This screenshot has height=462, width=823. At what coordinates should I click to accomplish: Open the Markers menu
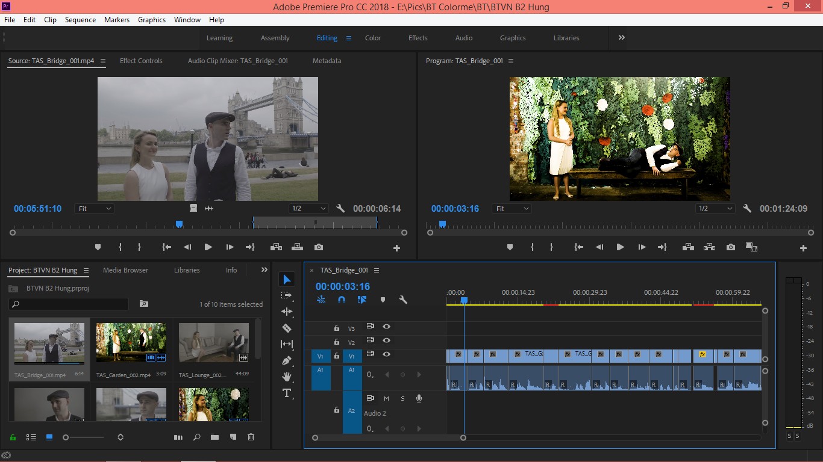click(117, 20)
